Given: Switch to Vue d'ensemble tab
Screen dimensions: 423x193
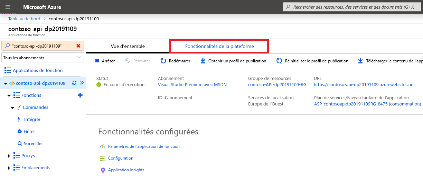Looking at the screenshot, I should tap(128, 46).
